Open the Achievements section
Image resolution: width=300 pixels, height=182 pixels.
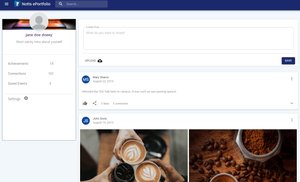[18, 64]
